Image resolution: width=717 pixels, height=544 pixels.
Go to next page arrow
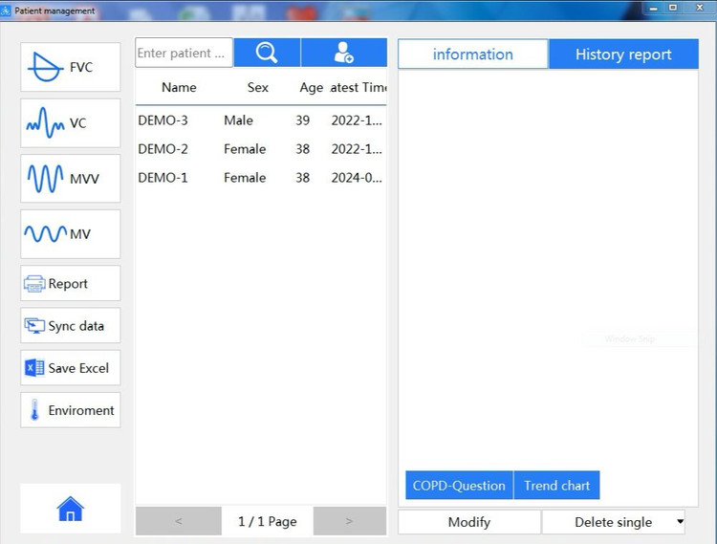click(349, 521)
